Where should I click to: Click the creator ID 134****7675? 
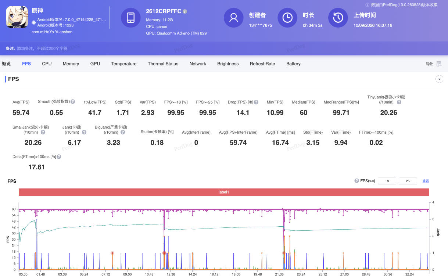(x=261, y=25)
